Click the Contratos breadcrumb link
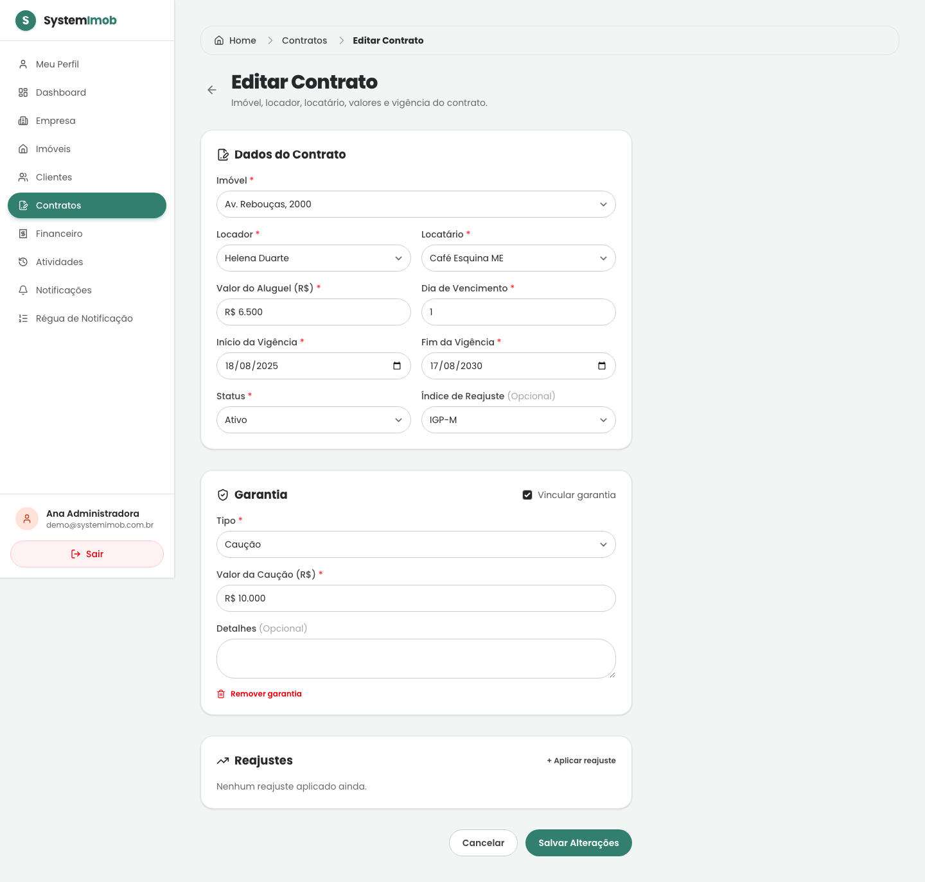925x882 pixels. 304,40
